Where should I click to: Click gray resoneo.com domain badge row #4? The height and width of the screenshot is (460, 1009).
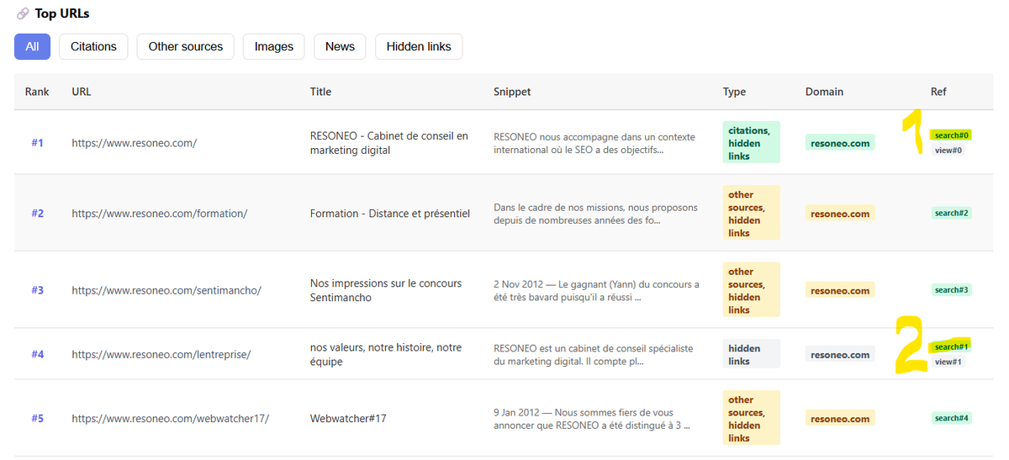coord(840,355)
